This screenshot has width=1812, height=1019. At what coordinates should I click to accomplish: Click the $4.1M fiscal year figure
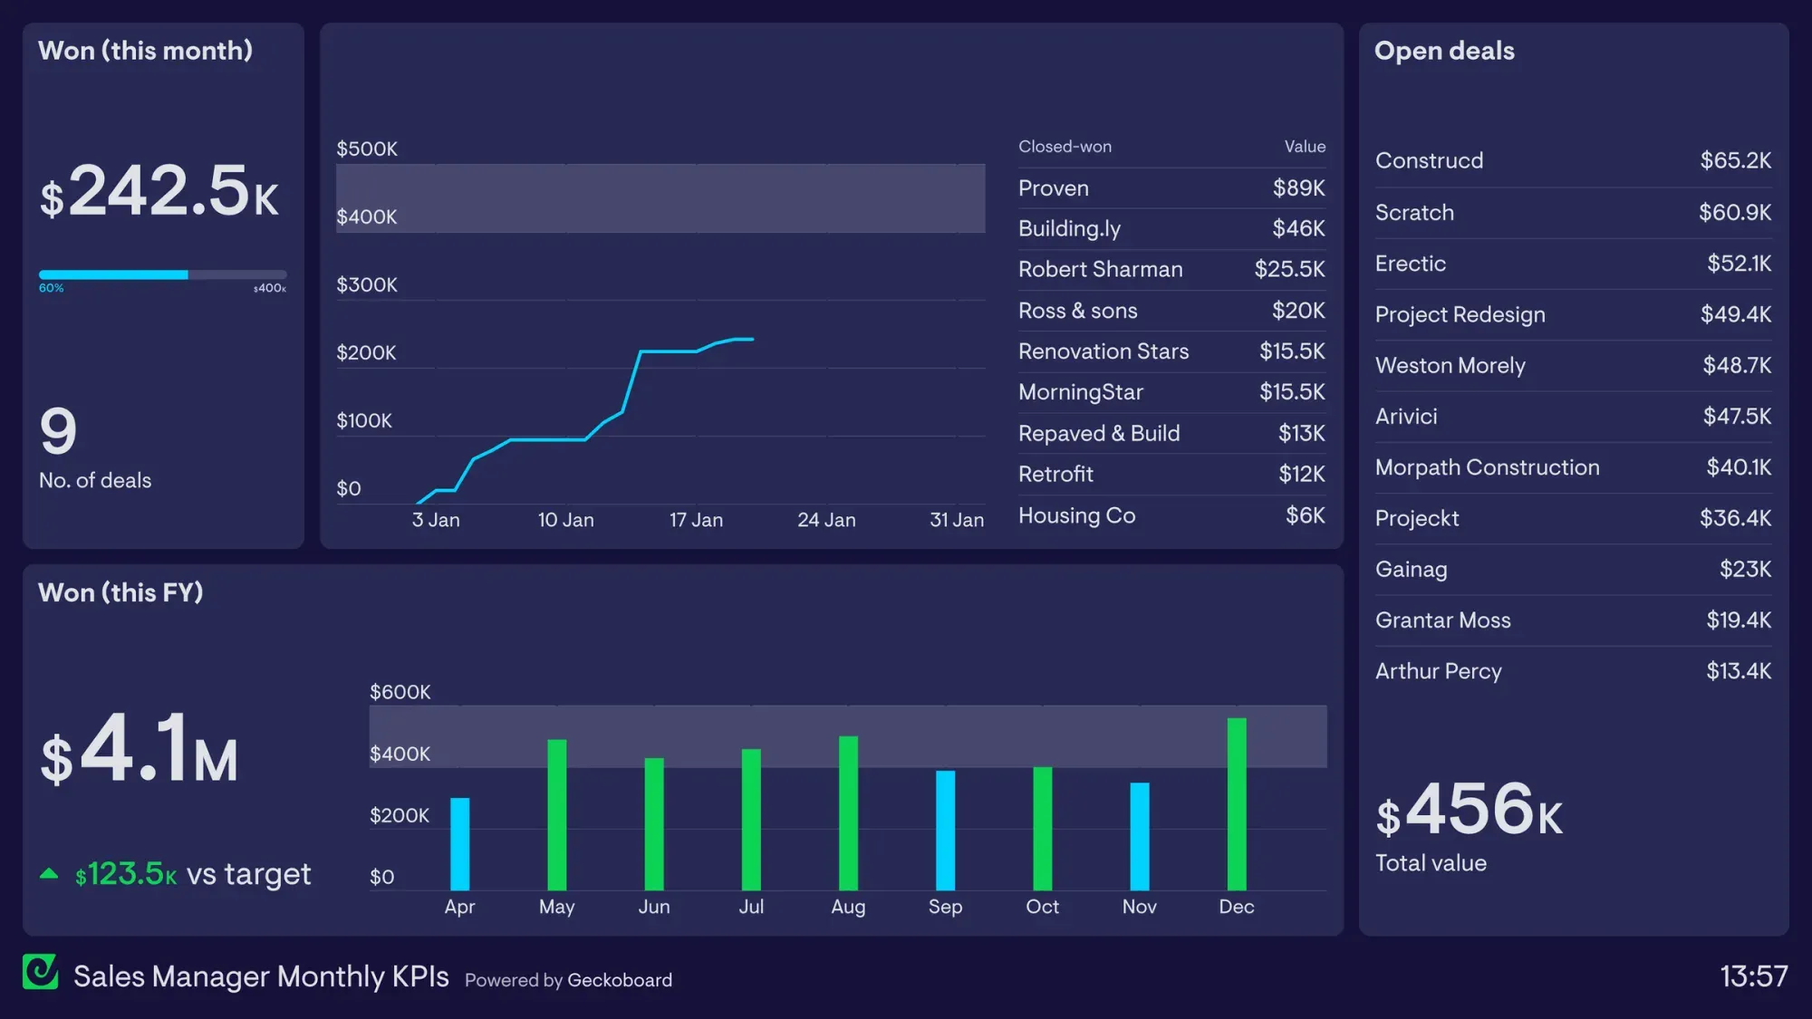(x=139, y=747)
